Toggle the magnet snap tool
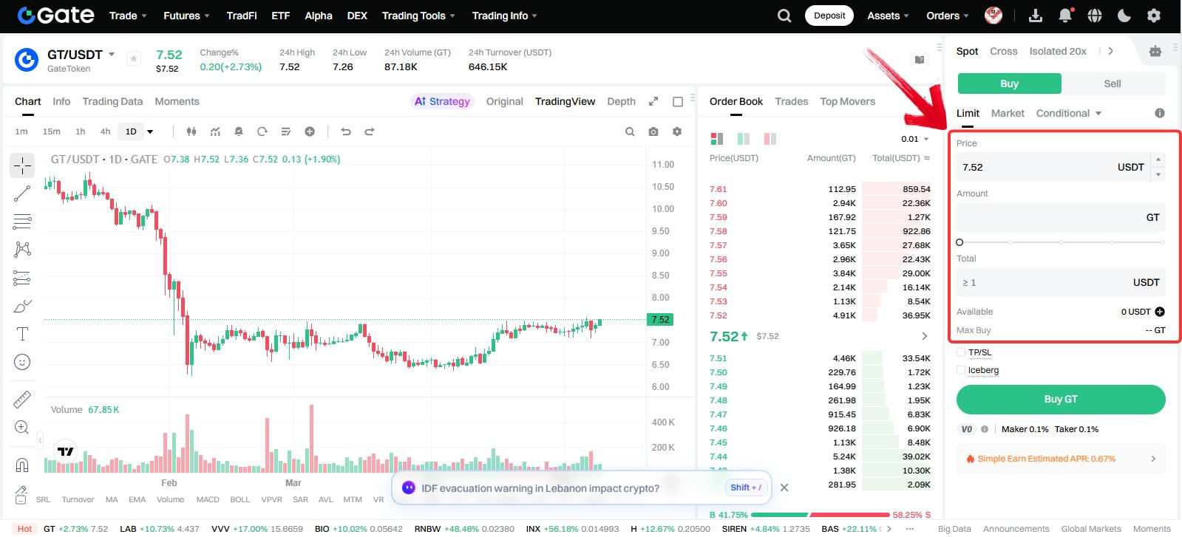This screenshot has width=1182, height=537. click(x=22, y=465)
